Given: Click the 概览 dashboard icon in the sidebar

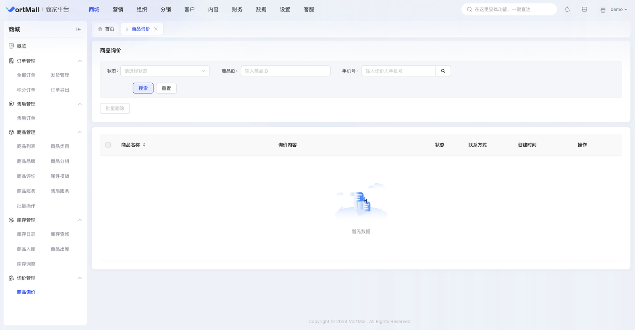Looking at the screenshot, I should point(11,46).
